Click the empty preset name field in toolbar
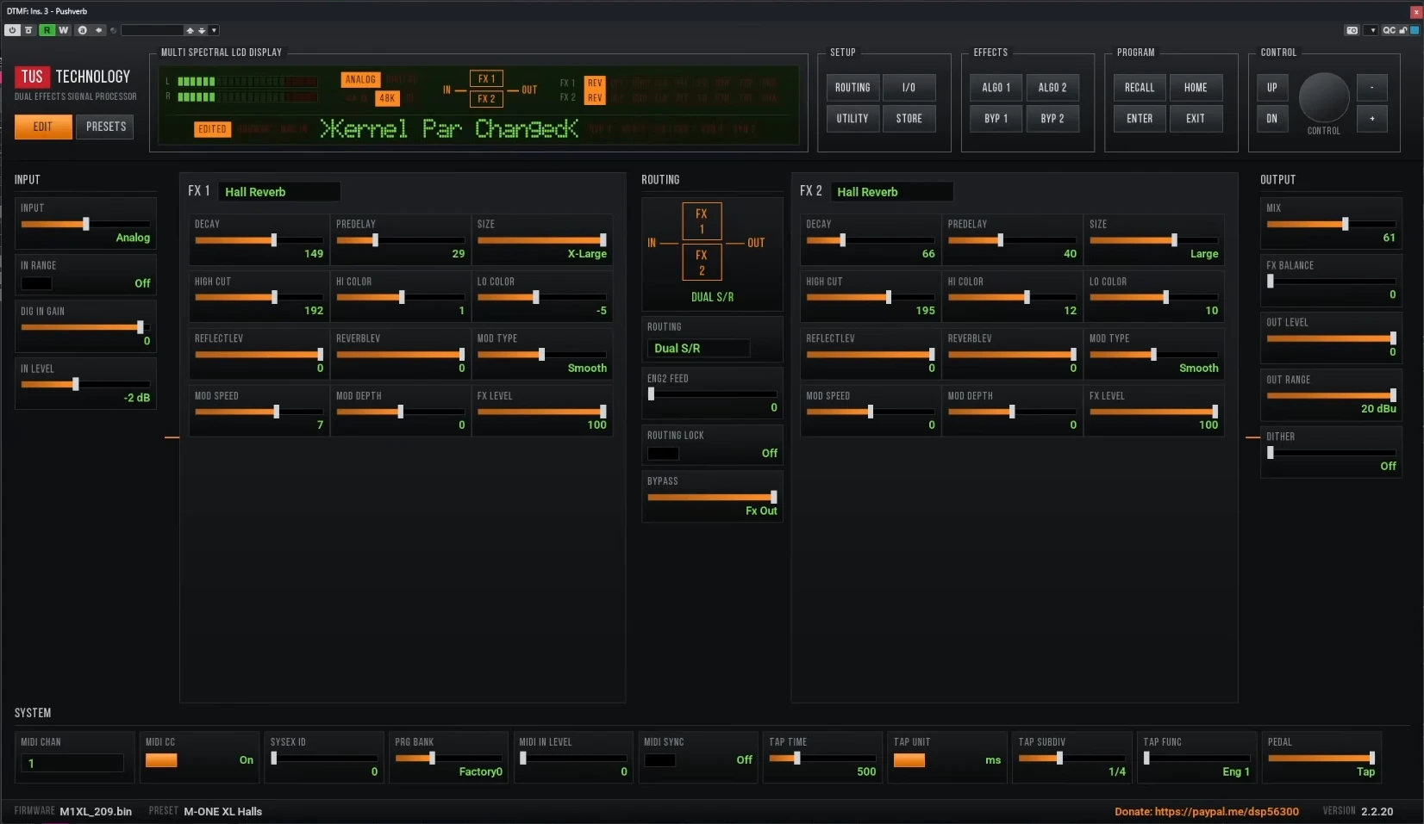The image size is (1424, 824). [152, 30]
